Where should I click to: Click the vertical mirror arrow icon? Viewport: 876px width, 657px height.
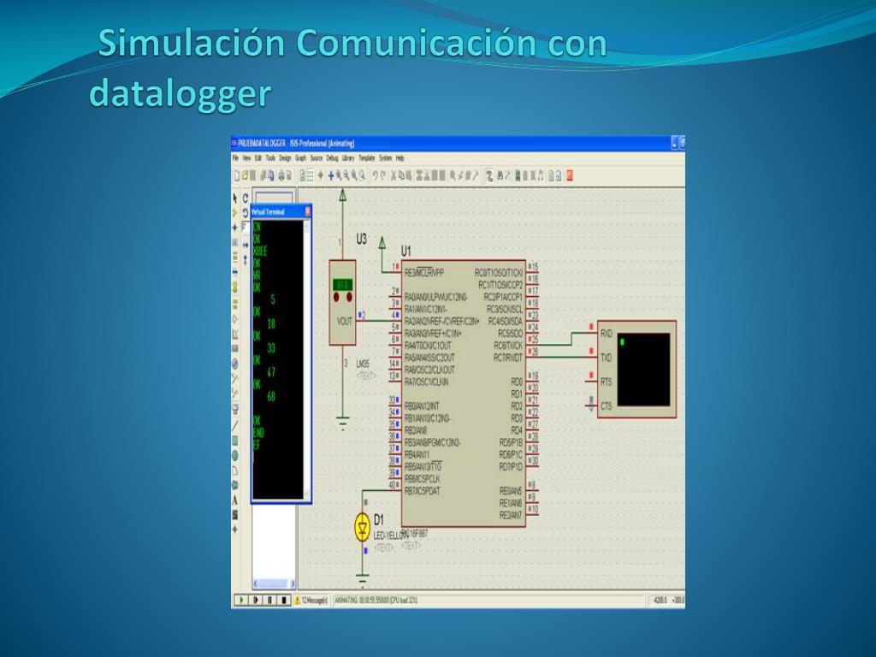(x=246, y=260)
